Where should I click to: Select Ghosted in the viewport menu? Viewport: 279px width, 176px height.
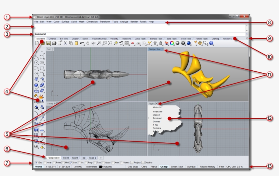tap(157, 122)
